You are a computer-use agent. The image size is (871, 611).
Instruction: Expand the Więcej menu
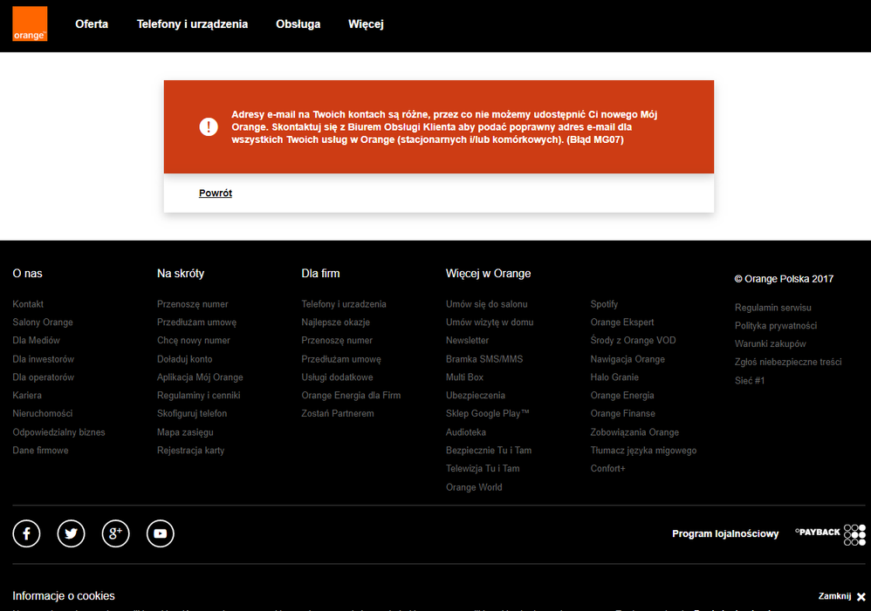pos(366,24)
